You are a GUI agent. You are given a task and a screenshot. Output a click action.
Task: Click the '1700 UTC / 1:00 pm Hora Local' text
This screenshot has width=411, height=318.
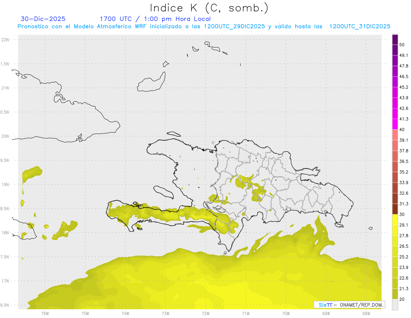point(155,19)
